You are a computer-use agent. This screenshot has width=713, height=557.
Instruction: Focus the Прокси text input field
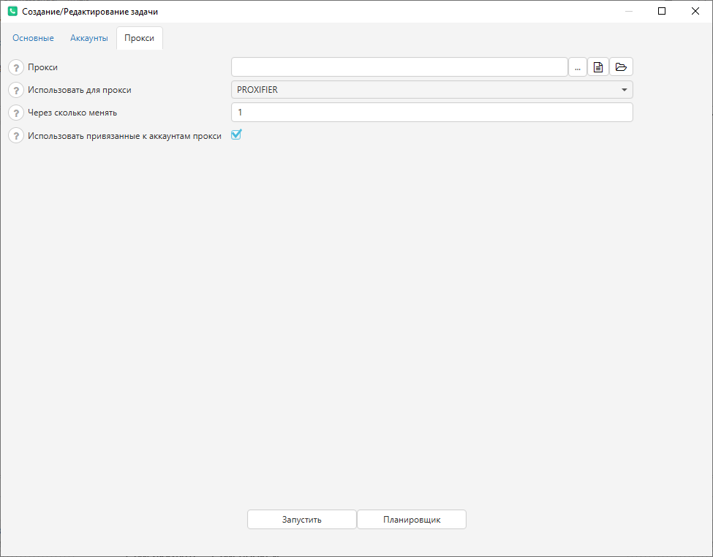click(399, 67)
